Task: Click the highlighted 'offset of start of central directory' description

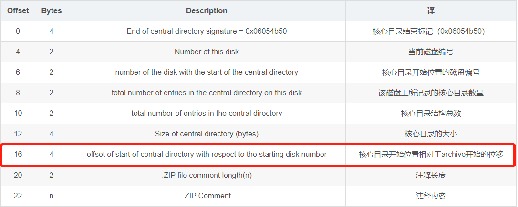Action: coord(207,155)
